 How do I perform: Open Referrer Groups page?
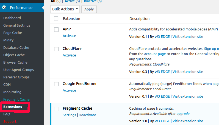click(16, 77)
